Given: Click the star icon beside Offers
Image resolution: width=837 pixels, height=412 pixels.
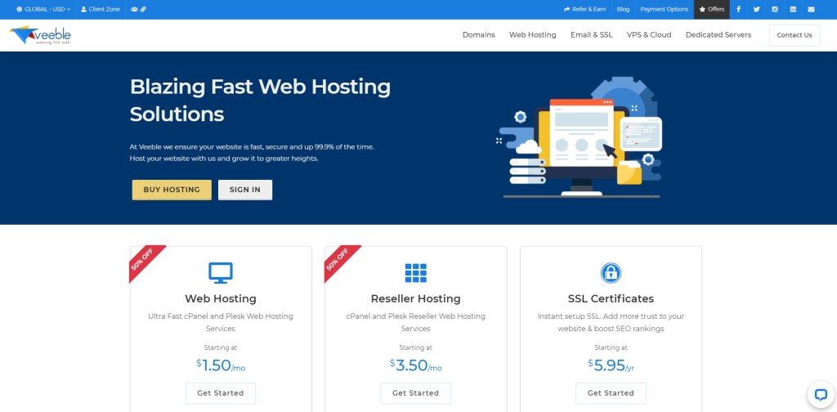Looking at the screenshot, I should pyautogui.click(x=702, y=10).
